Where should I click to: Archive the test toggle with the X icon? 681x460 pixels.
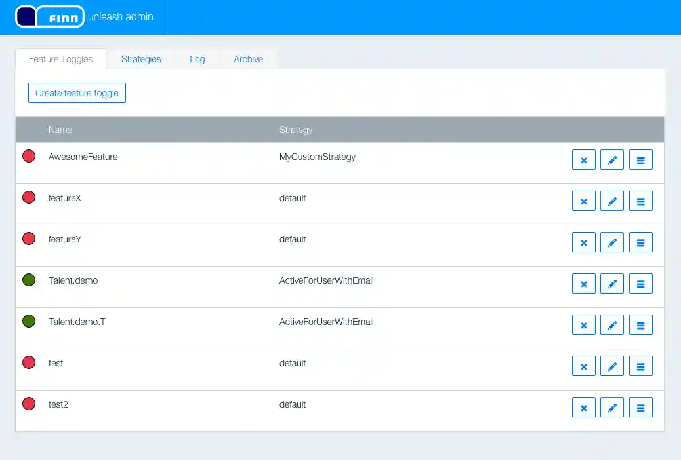(583, 366)
